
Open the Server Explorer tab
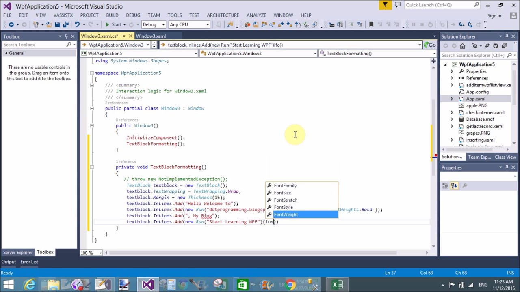(18, 252)
